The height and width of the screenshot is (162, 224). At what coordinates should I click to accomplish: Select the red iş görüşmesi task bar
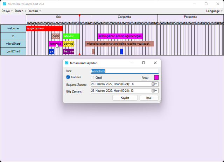44,29
